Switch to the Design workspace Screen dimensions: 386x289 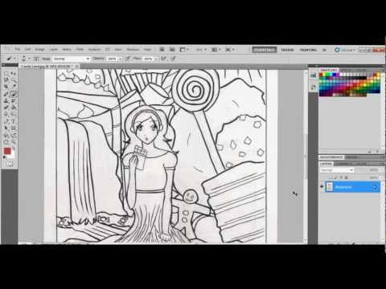[287, 50]
